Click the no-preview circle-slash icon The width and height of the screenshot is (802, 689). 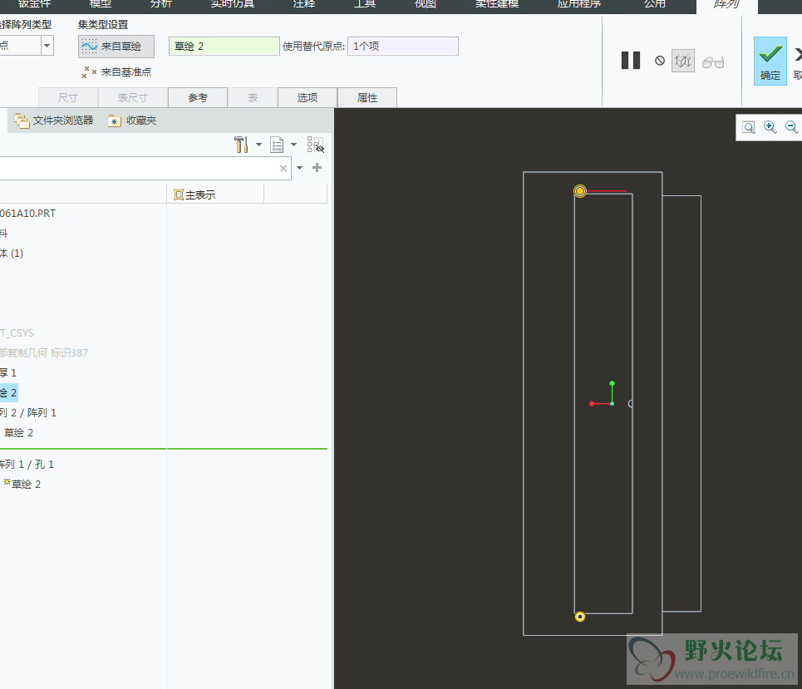(660, 61)
